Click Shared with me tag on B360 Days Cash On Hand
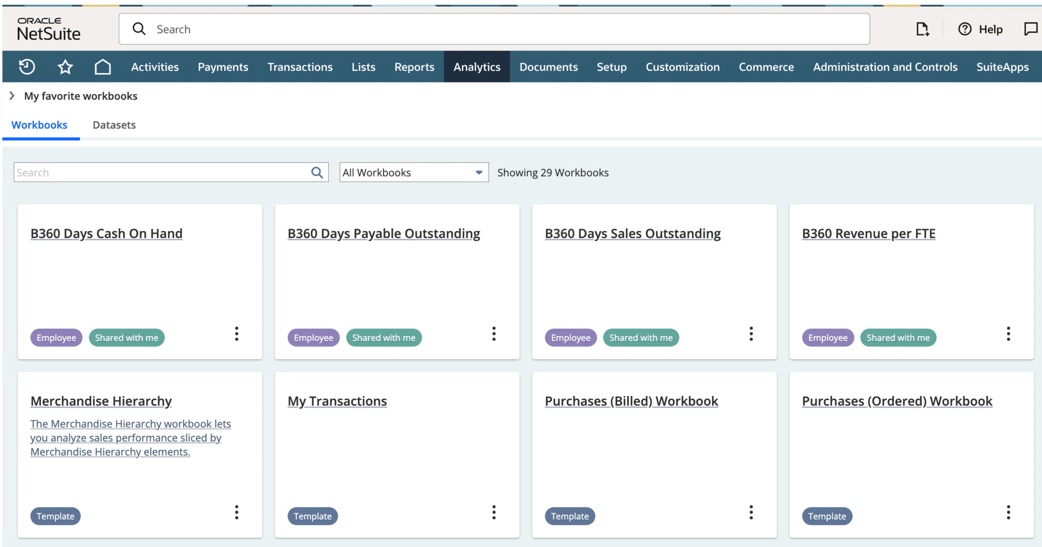Screen dimensions: 1042x547 [127, 338]
